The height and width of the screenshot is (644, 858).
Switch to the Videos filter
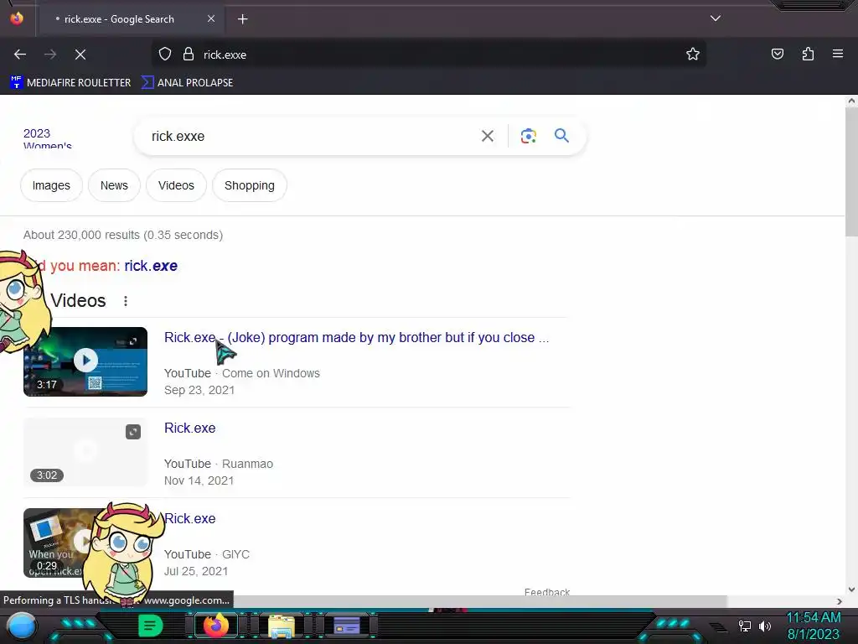pos(176,185)
